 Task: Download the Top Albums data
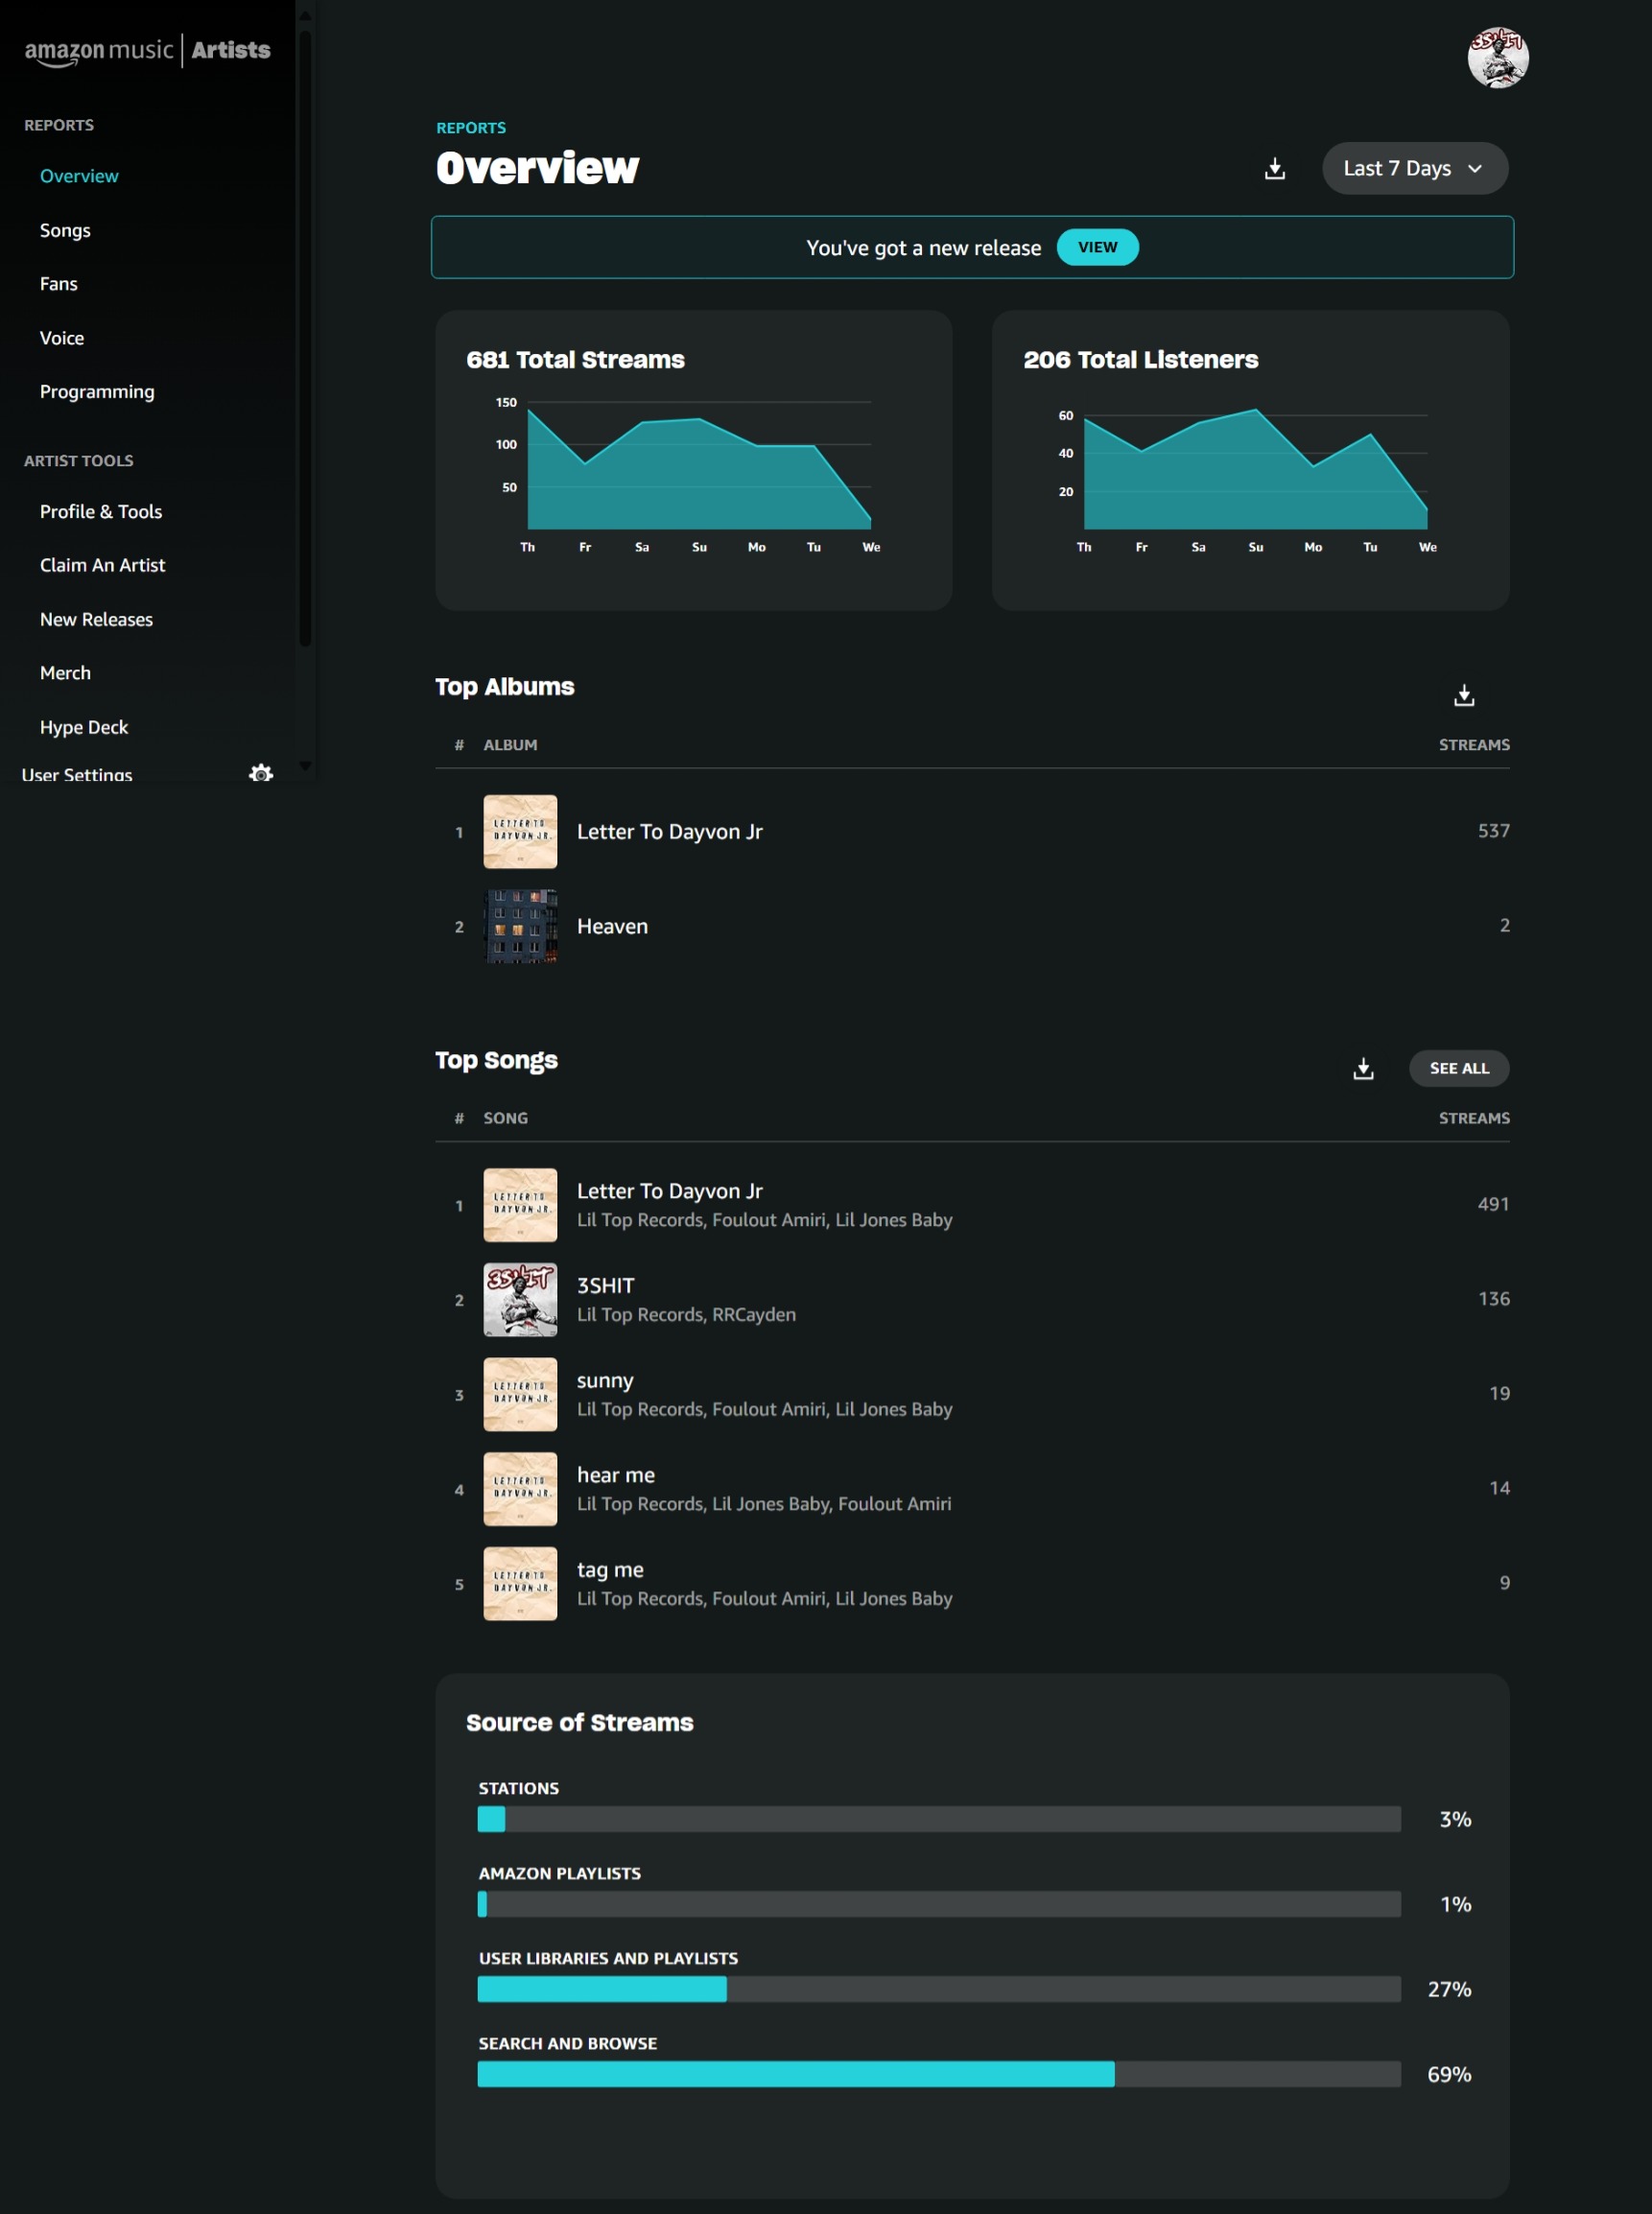coord(1463,694)
